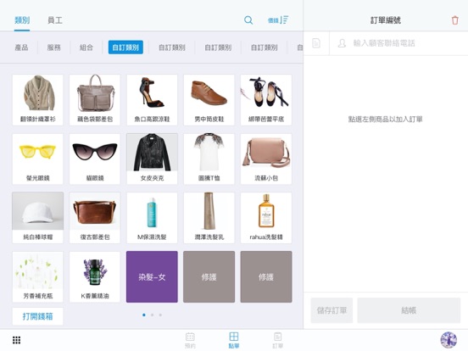Open the 訂單 orders list icon
The image size is (468, 351).
coord(277,340)
